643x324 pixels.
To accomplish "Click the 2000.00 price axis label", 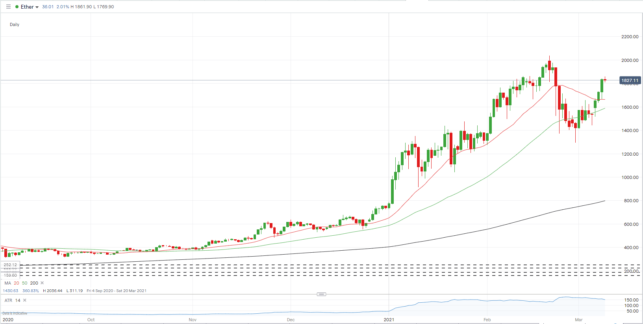I will pyautogui.click(x=630, y=60).
